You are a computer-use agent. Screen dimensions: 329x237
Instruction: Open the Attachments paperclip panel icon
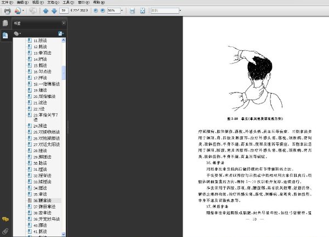click(x=5, y=231)
